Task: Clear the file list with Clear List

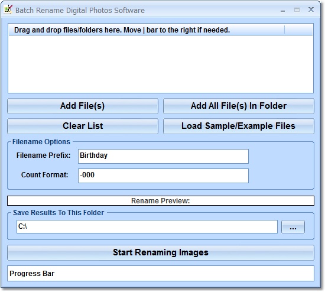Action: pos(83,126)
